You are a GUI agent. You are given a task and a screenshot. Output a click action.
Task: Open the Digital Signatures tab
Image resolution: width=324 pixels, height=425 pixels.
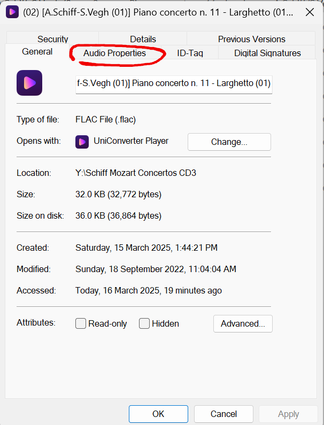[x=267, y=53]
